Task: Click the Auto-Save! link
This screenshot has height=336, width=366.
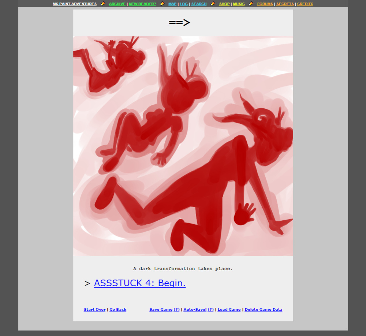Action: [x=195, y=309]
